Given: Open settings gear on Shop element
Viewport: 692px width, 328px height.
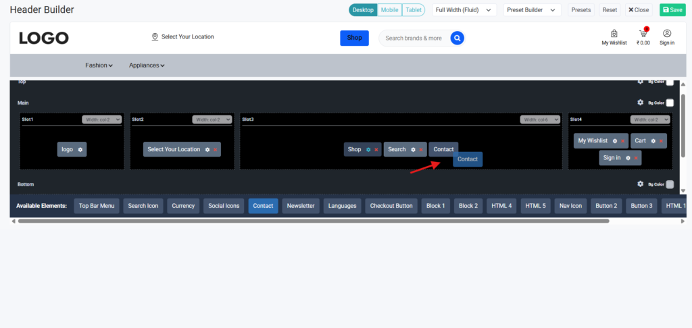Looking at the screenshot, I should (x=368, y=150).
